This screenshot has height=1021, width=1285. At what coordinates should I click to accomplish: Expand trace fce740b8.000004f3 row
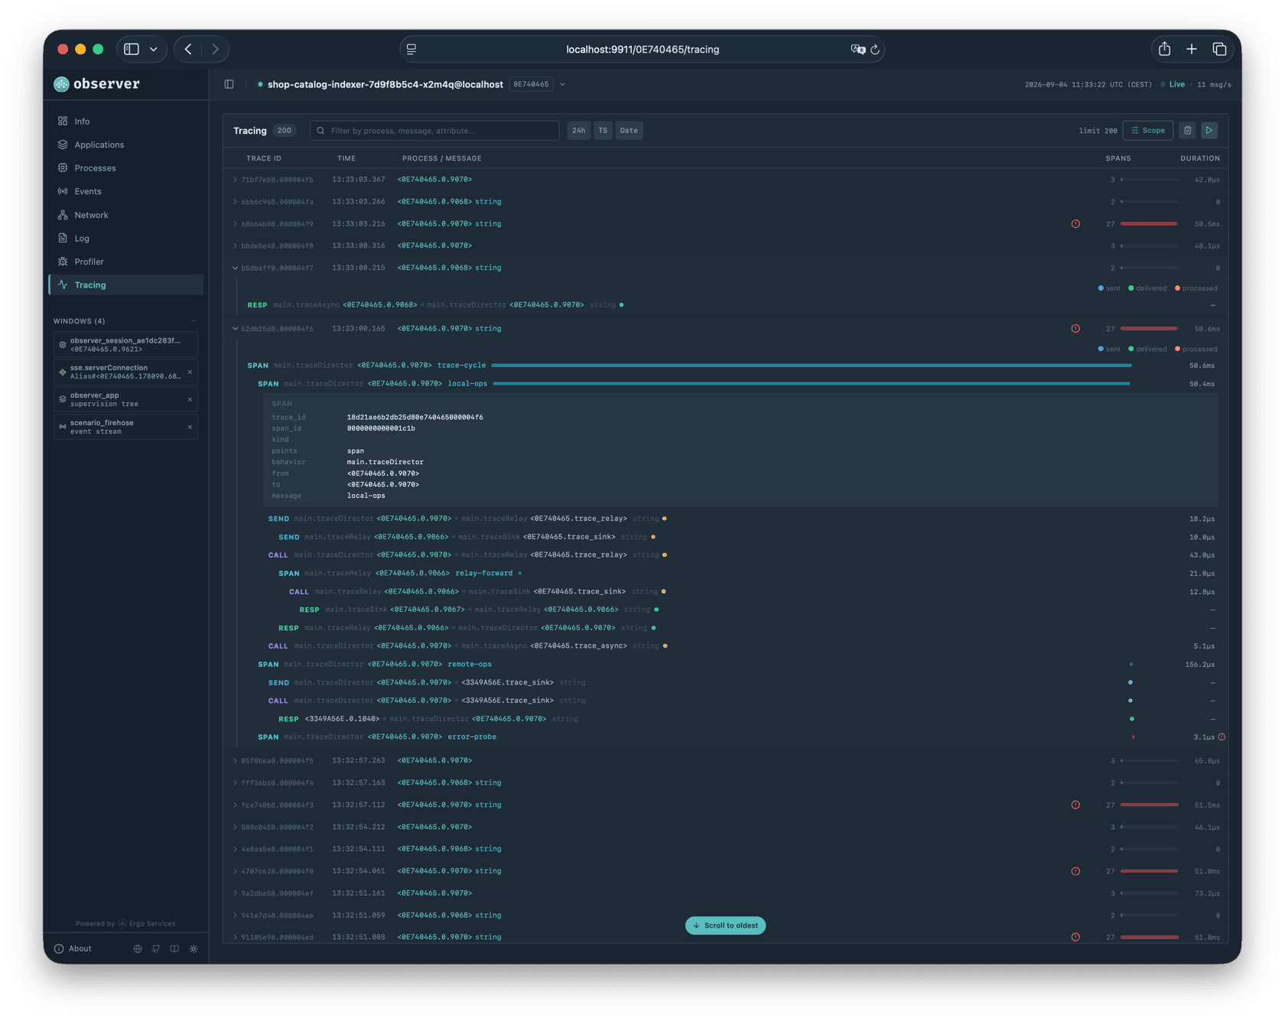235,805
